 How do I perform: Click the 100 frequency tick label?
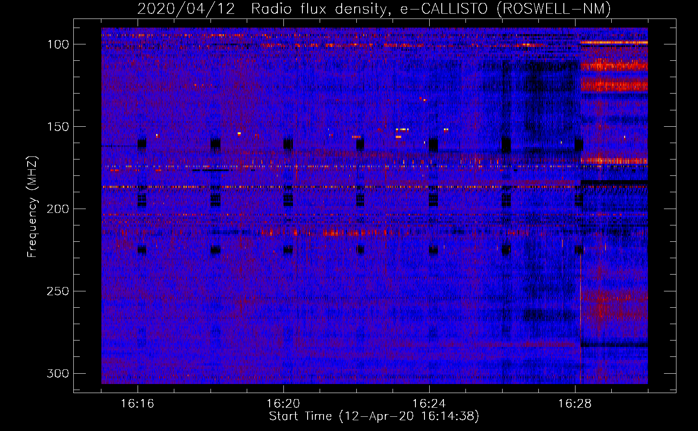pos(57,44)
